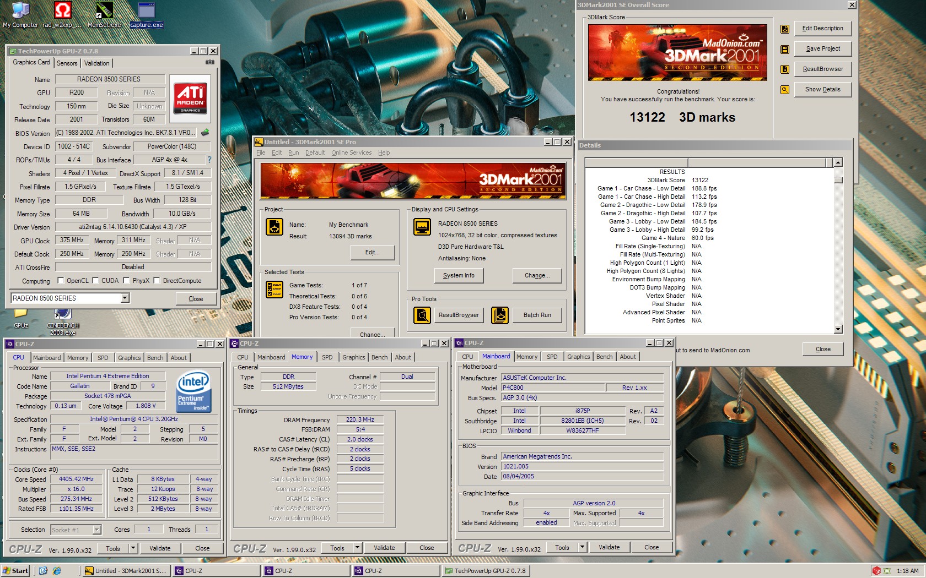This screenshot has width=926, height=578.
Task: Toggle the DirectCompute checkbox
Action: point(157,280)
